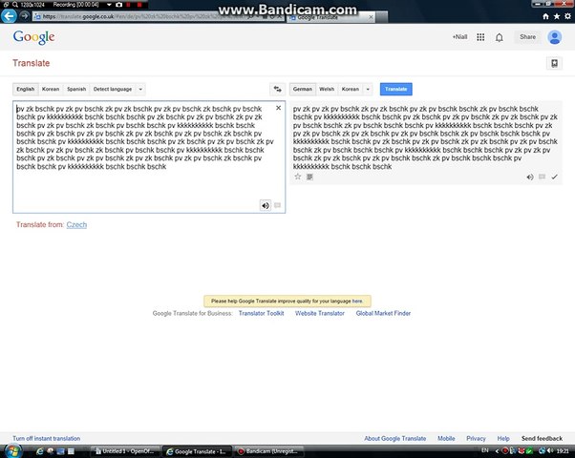Click the taskbar volume icon
Viewport: 575px width, 458px height.
click(550, 450)
